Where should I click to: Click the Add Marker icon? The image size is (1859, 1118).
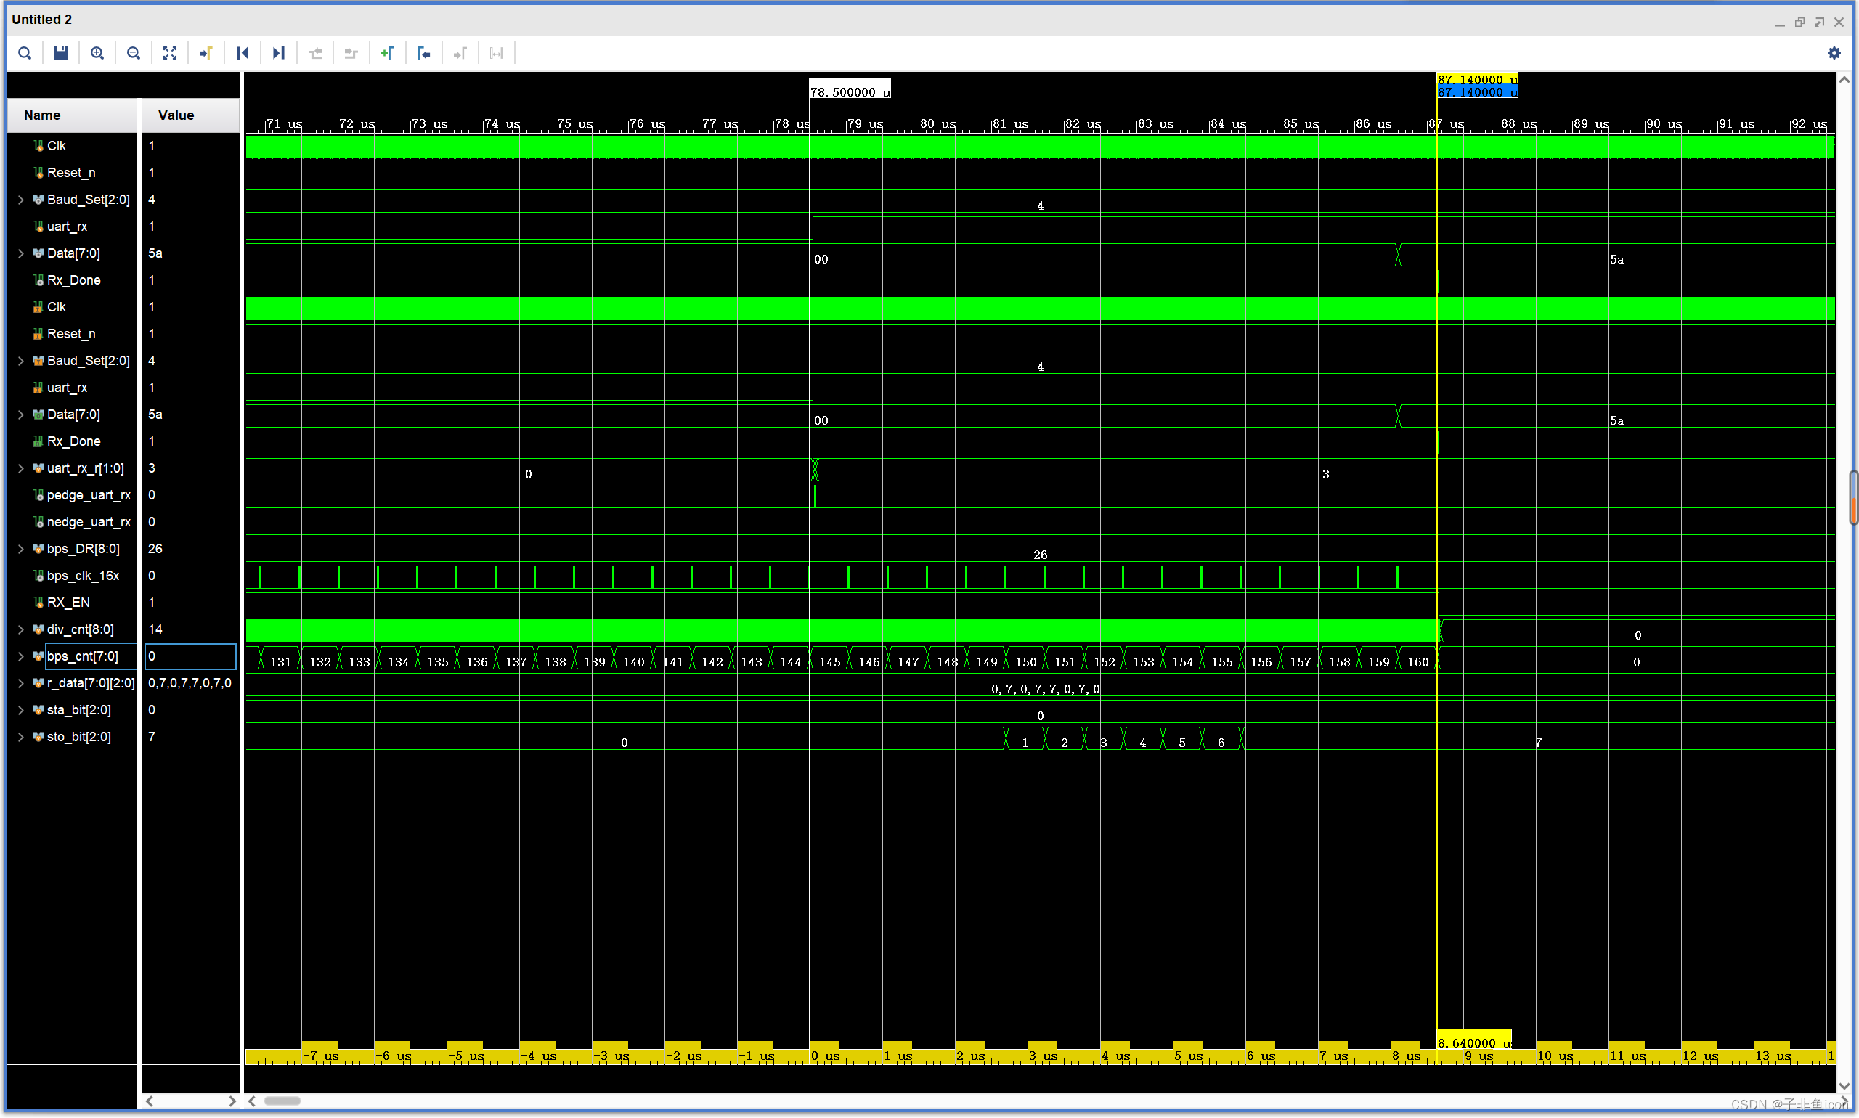(387, 53)
